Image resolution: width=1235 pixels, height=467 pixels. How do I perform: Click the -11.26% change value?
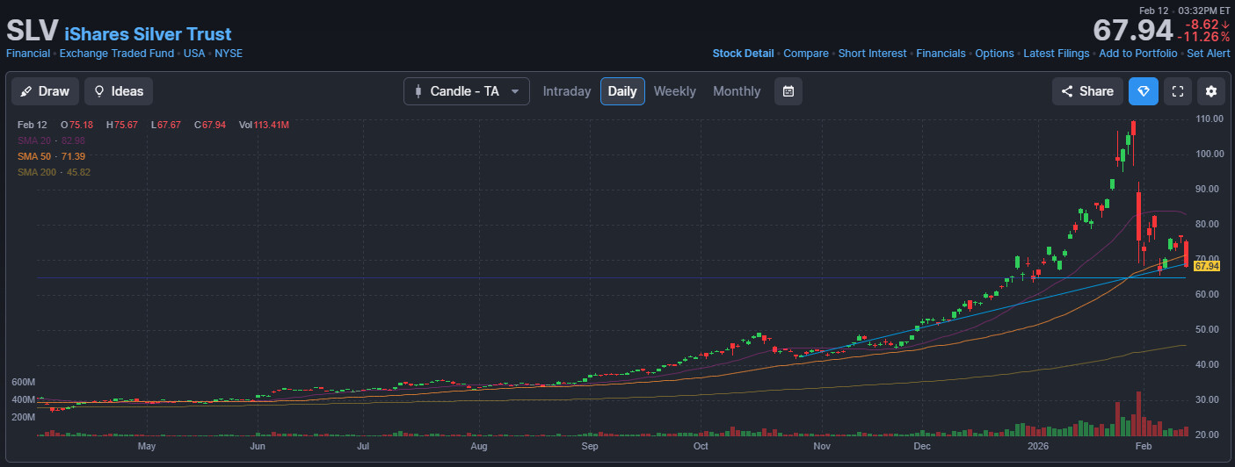(1203, 37)
